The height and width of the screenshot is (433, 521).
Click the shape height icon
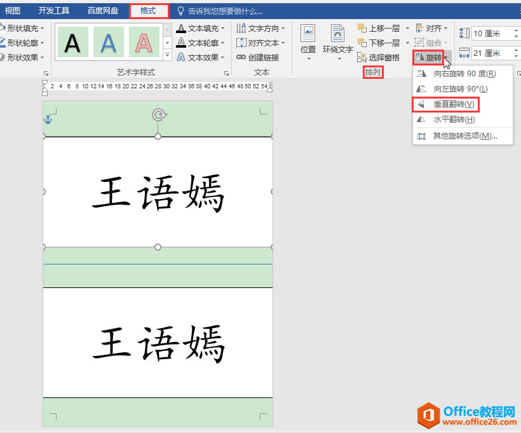(464, 33)
